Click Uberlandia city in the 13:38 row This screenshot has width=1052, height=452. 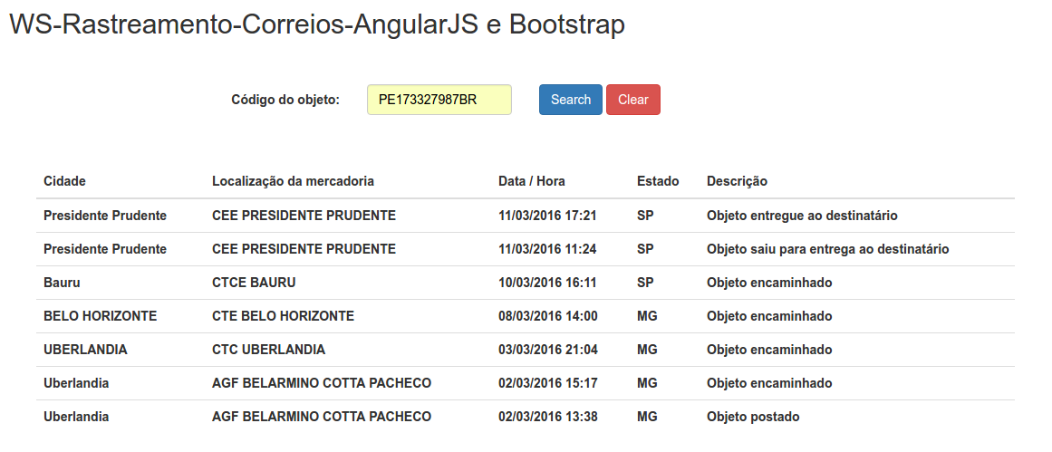point(76,417)
